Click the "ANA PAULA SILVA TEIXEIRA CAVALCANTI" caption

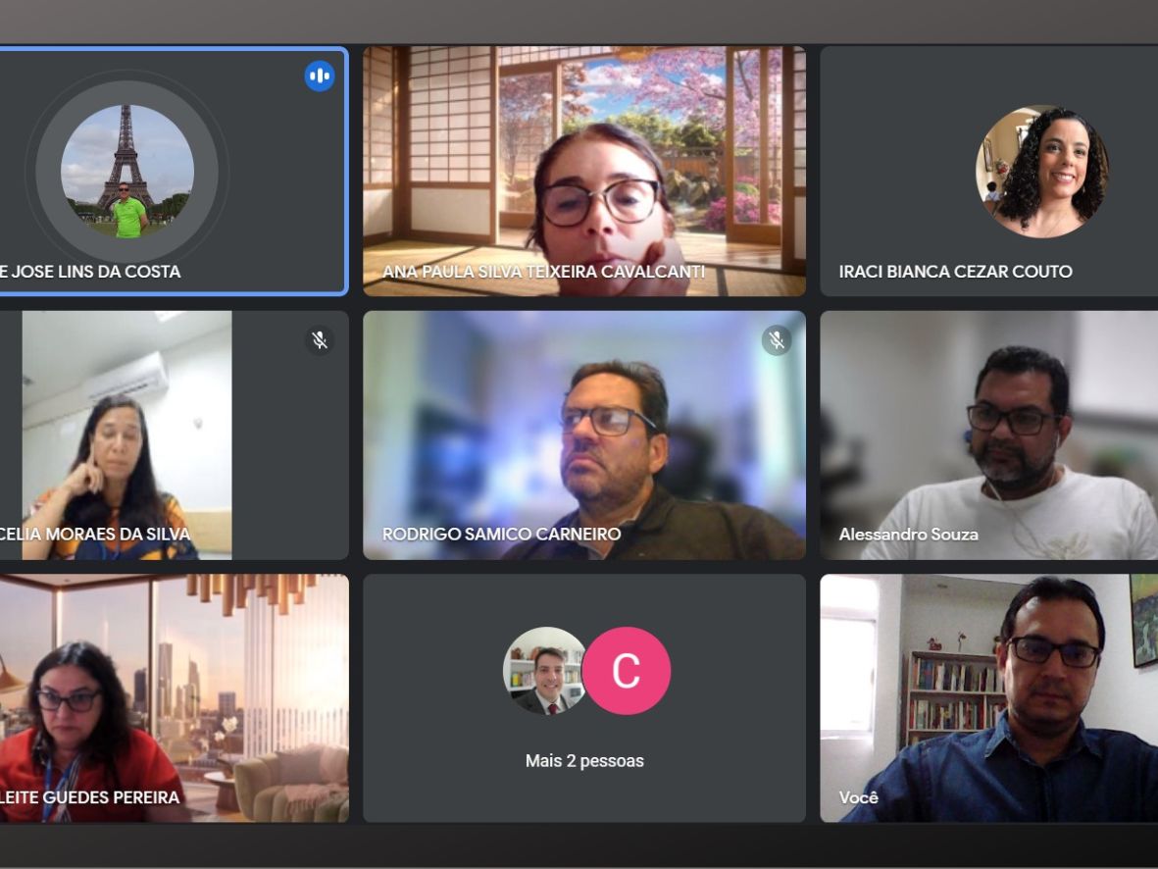543,272
